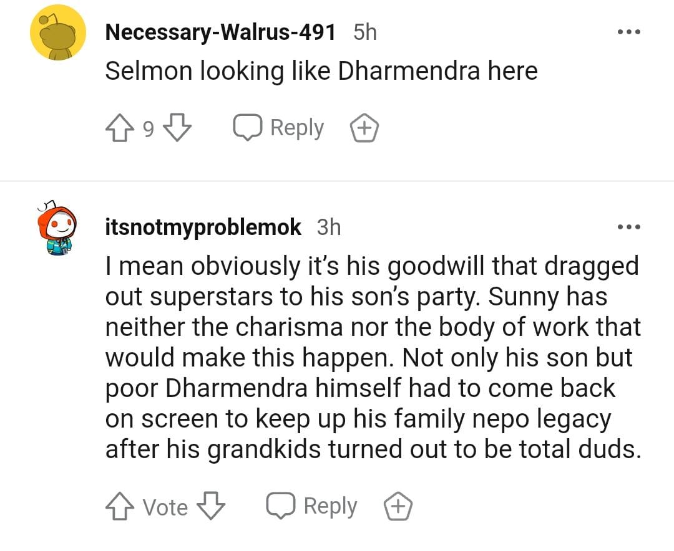Open Necessary-Walrus-491's yellow avatar
The image size is (674, 551).
tap(58, 32)
